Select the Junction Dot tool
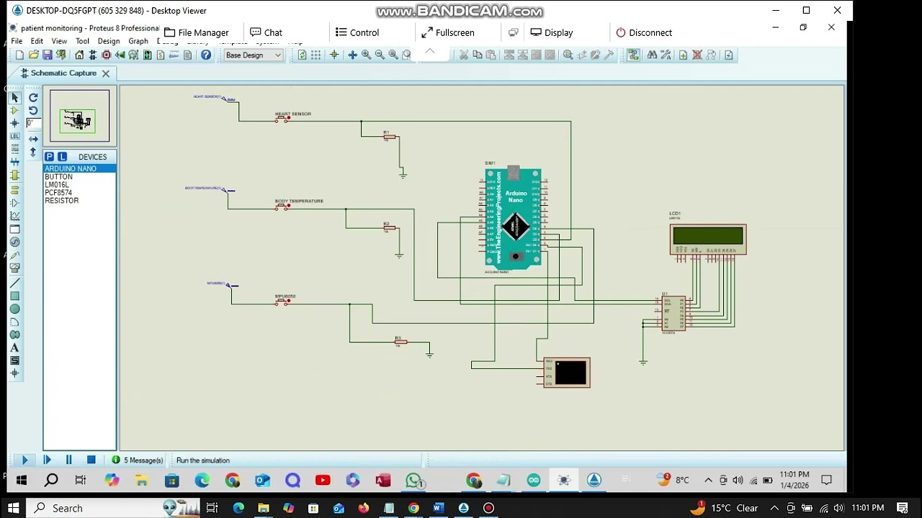This screenshot has width=922, height=518. click(14, 124)
